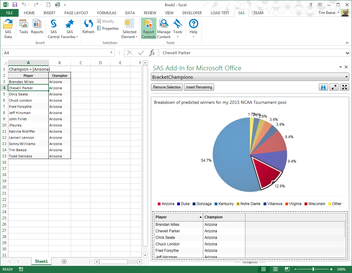Switch to Normal view in status bar

point(264,269)
